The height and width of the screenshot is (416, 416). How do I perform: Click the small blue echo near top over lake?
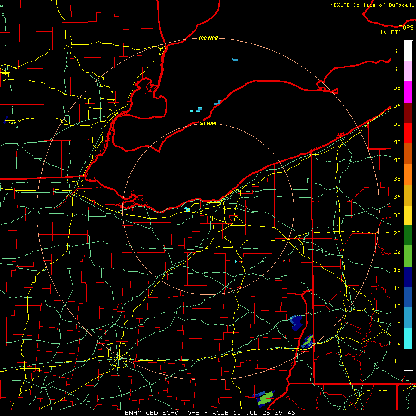pyautogui.click(x=235, y=60)
